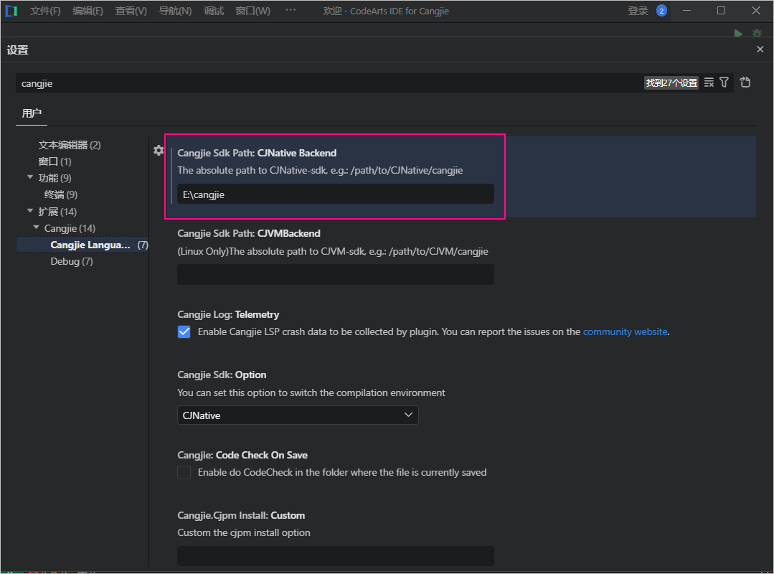Close the settings panel
This screenshot has width=774, height=574.
tap(760, 50)
